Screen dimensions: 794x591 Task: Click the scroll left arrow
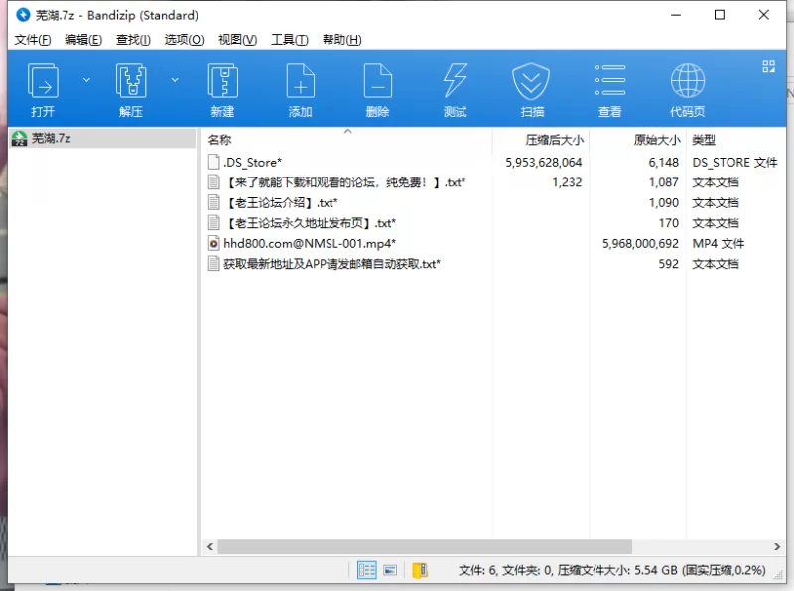(x=210, y=547)
